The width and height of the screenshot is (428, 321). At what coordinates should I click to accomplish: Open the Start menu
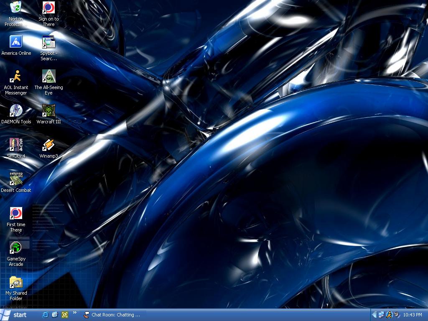[15, 315]
